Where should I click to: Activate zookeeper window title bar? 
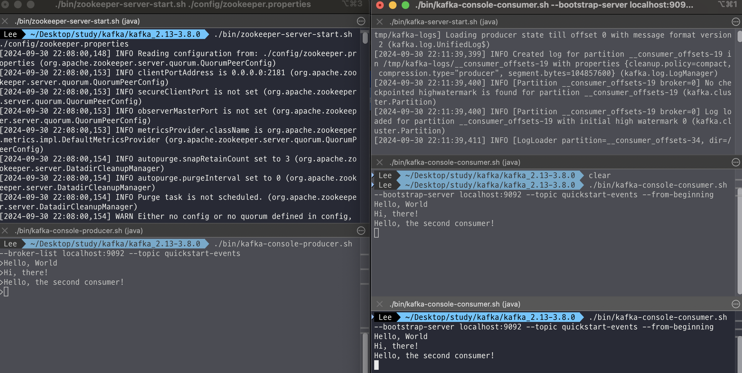tap(183, 4)
